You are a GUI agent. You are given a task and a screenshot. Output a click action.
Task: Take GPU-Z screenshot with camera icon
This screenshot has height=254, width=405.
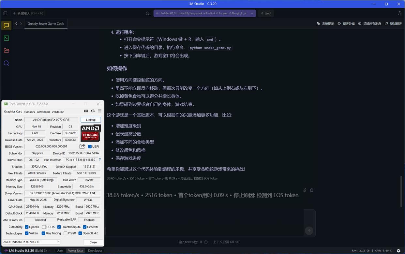(86, 111)
